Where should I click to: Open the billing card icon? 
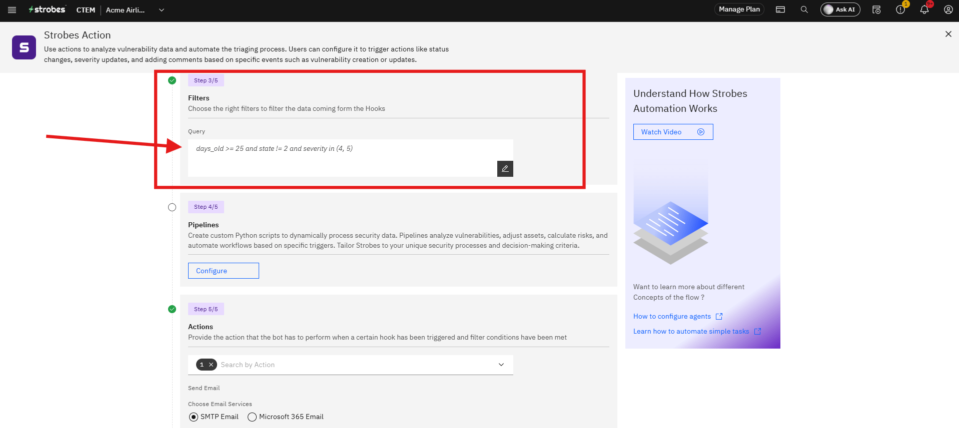click(x=780, y=9)
